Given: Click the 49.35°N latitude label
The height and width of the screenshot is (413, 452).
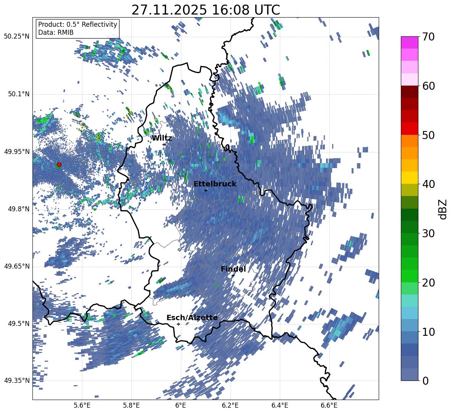Looking at the screenshot, I should point(16,381).
